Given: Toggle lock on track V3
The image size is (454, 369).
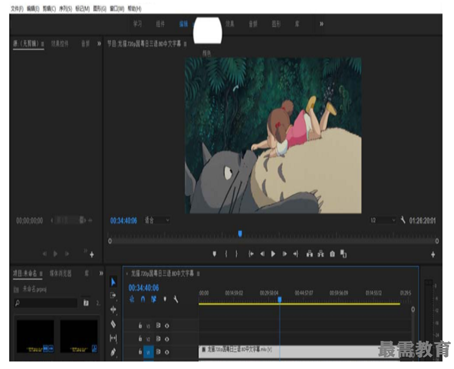Looking at the screenshot, I should (x=140, y=325).
